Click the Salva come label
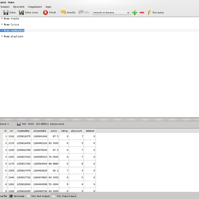 coord(31,12)
